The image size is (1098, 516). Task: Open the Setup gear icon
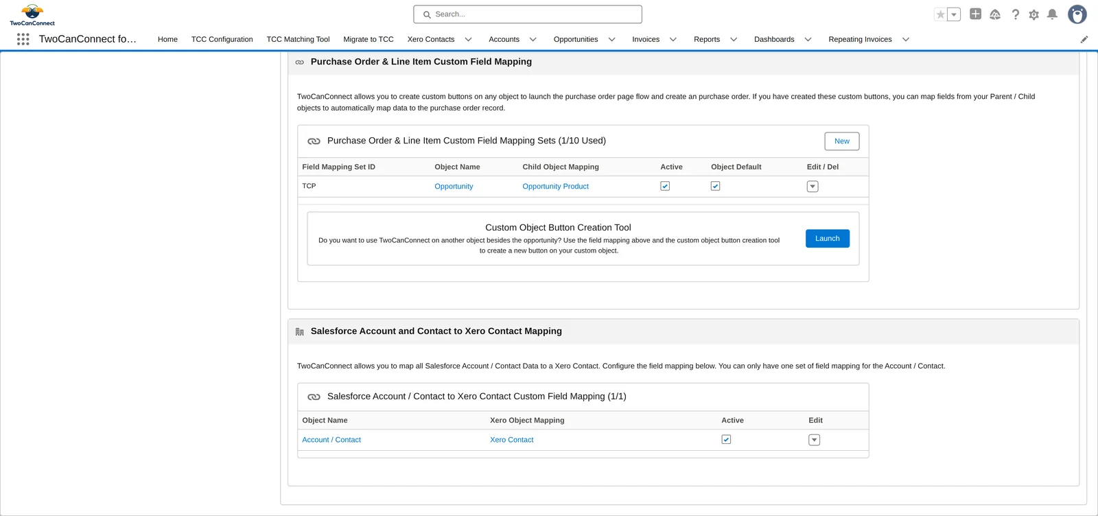(1033, 14)
